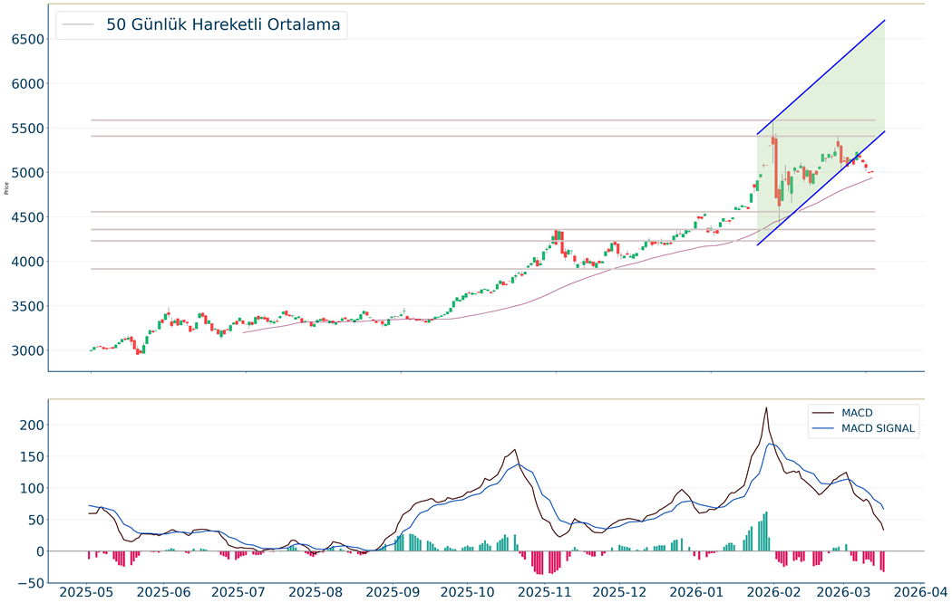Click the 2025-11 date tick label

[x=546, y=591]
